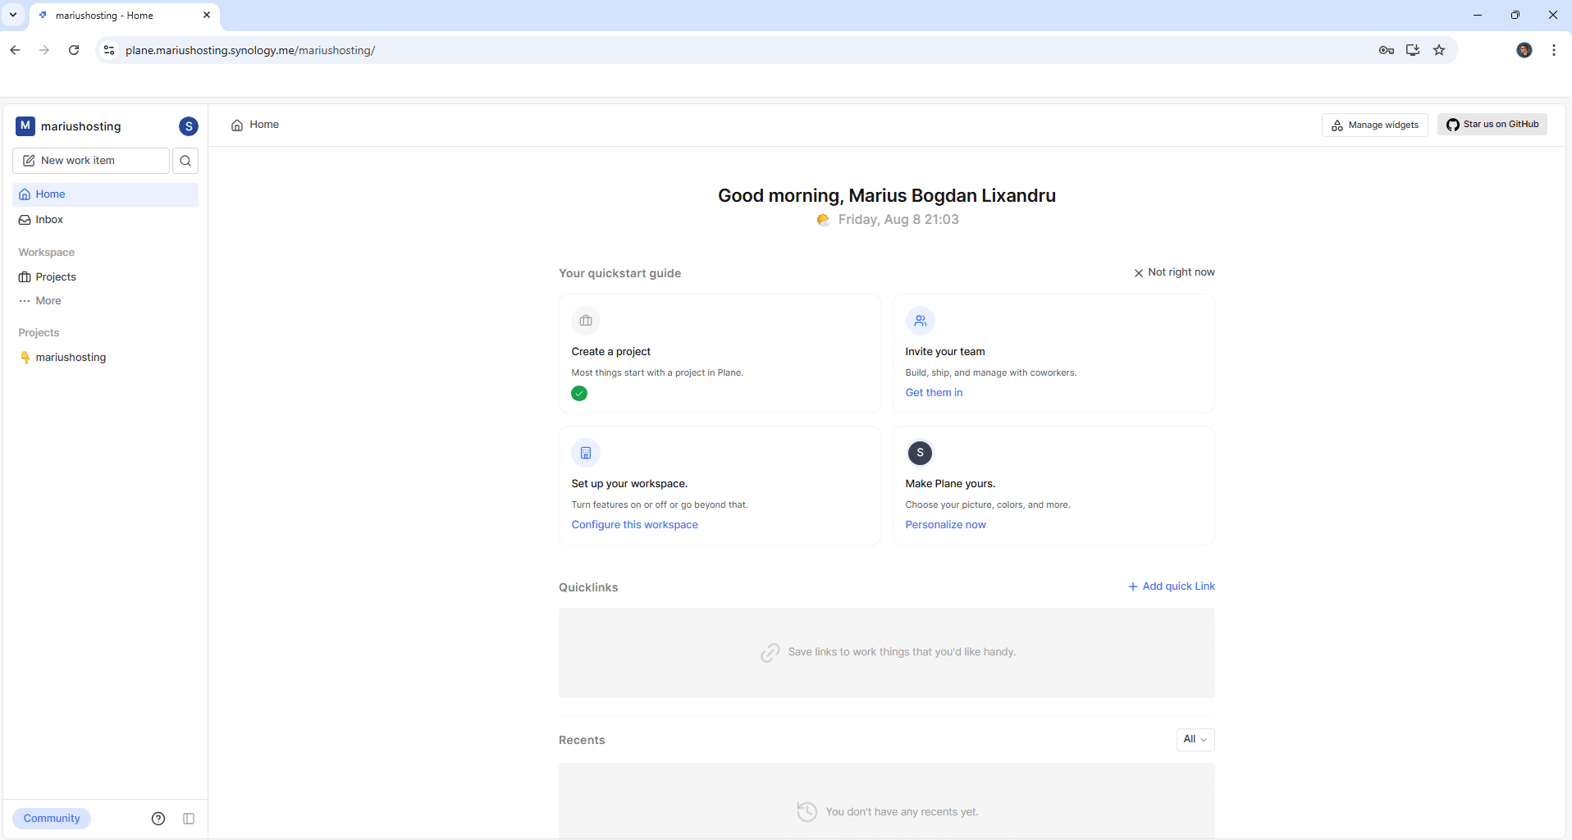Click the chain link icon in Quicklinks
Viewport: 1572px width, 840px height.
pos(770,653)
